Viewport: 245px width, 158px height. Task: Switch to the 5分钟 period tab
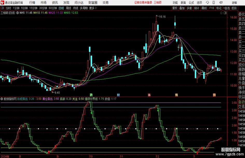pos(24,8)
